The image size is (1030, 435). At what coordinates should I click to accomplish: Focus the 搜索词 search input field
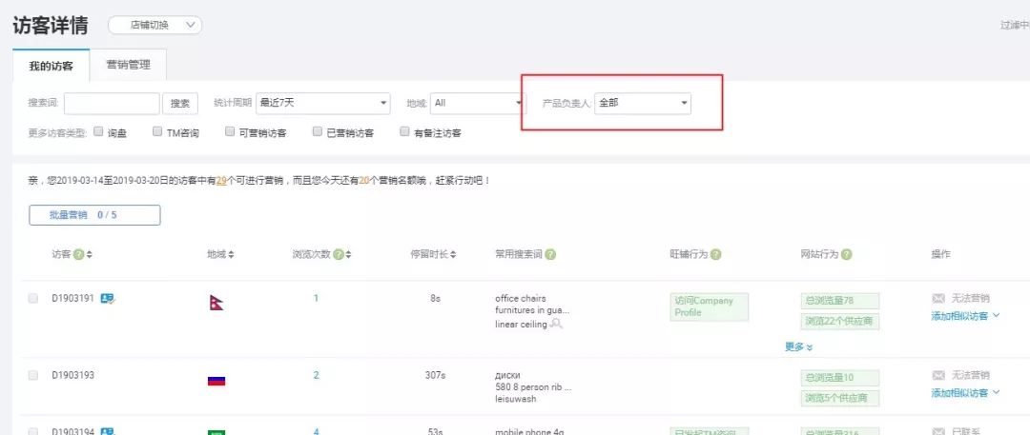click(x=112, y=103)
